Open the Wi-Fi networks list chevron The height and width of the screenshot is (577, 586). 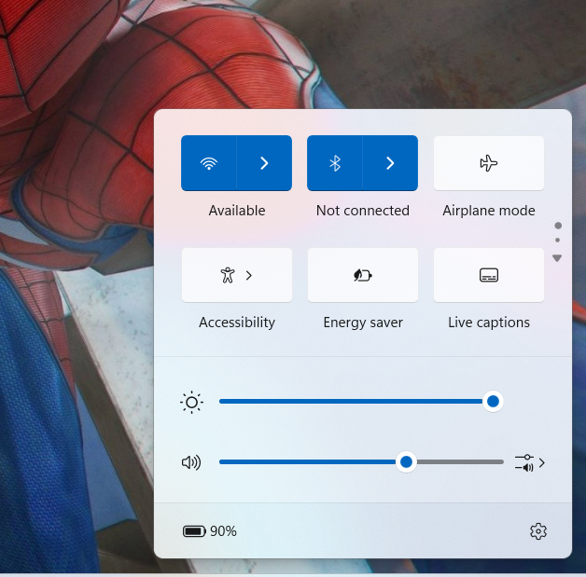(x=264, y=163)
